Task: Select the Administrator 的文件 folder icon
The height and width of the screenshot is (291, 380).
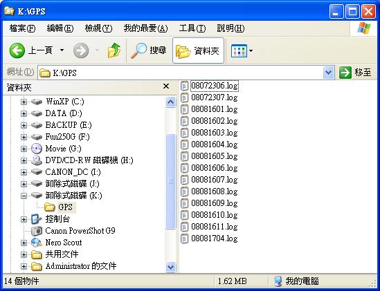Action: tap(37, 266)
